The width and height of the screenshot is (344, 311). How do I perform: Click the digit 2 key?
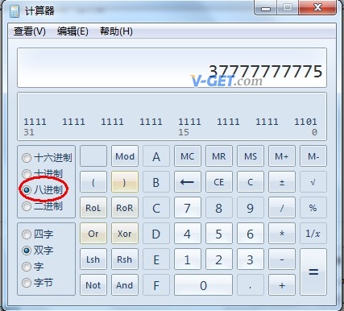click(x=219, y=259)
